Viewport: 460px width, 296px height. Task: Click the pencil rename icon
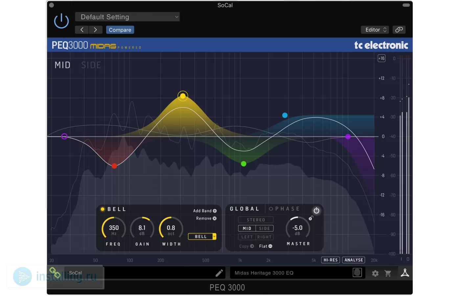[x=219, y=273]
